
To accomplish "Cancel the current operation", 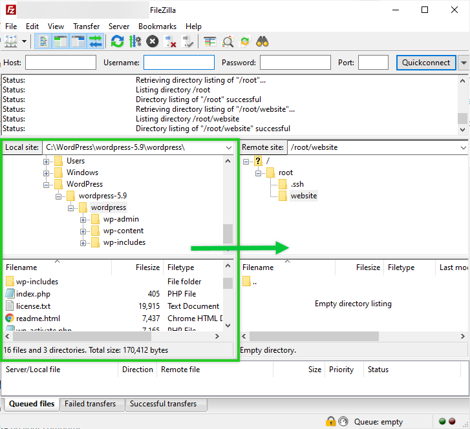I will [x=153, y=42].
